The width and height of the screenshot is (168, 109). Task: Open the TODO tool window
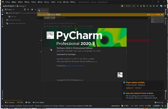click(x=20, y=103)
